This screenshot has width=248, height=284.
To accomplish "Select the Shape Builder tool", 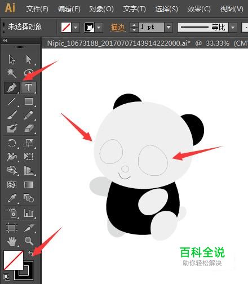I will click(x=12, y=170).
